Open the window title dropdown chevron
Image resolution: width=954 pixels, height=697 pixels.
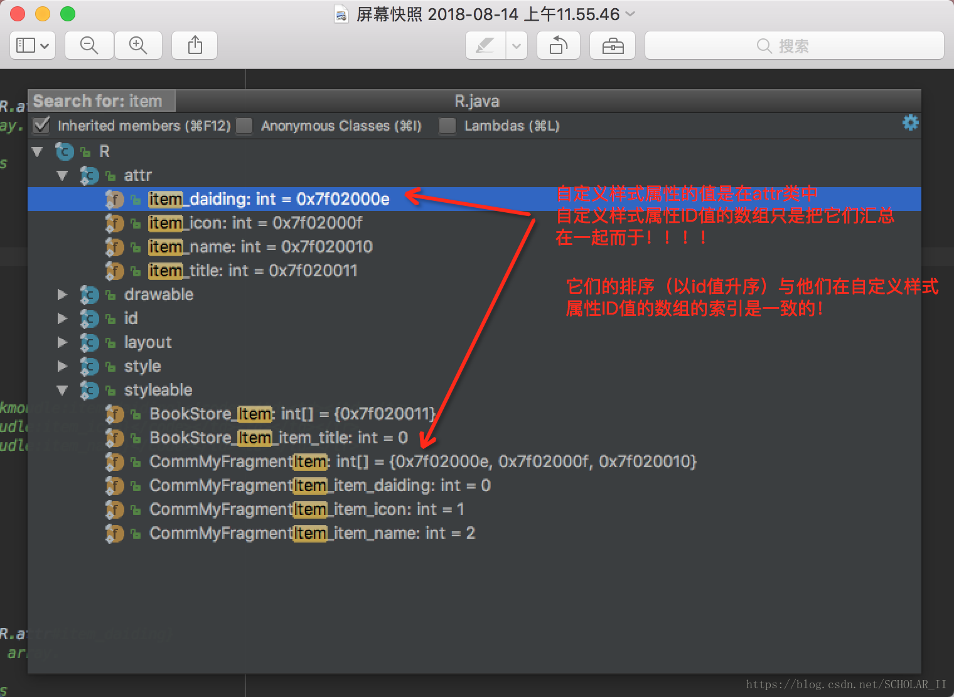631,14
